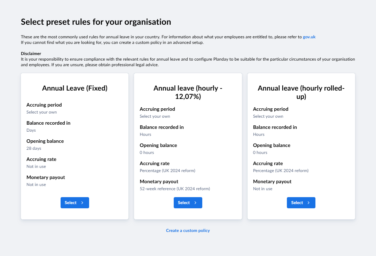
Task: Click 'Not in use' monetary payout in Fixed card
Action: click(x=36, y=185)
